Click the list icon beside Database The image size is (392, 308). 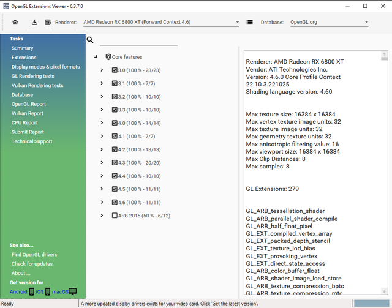click(x=249, y=22)
